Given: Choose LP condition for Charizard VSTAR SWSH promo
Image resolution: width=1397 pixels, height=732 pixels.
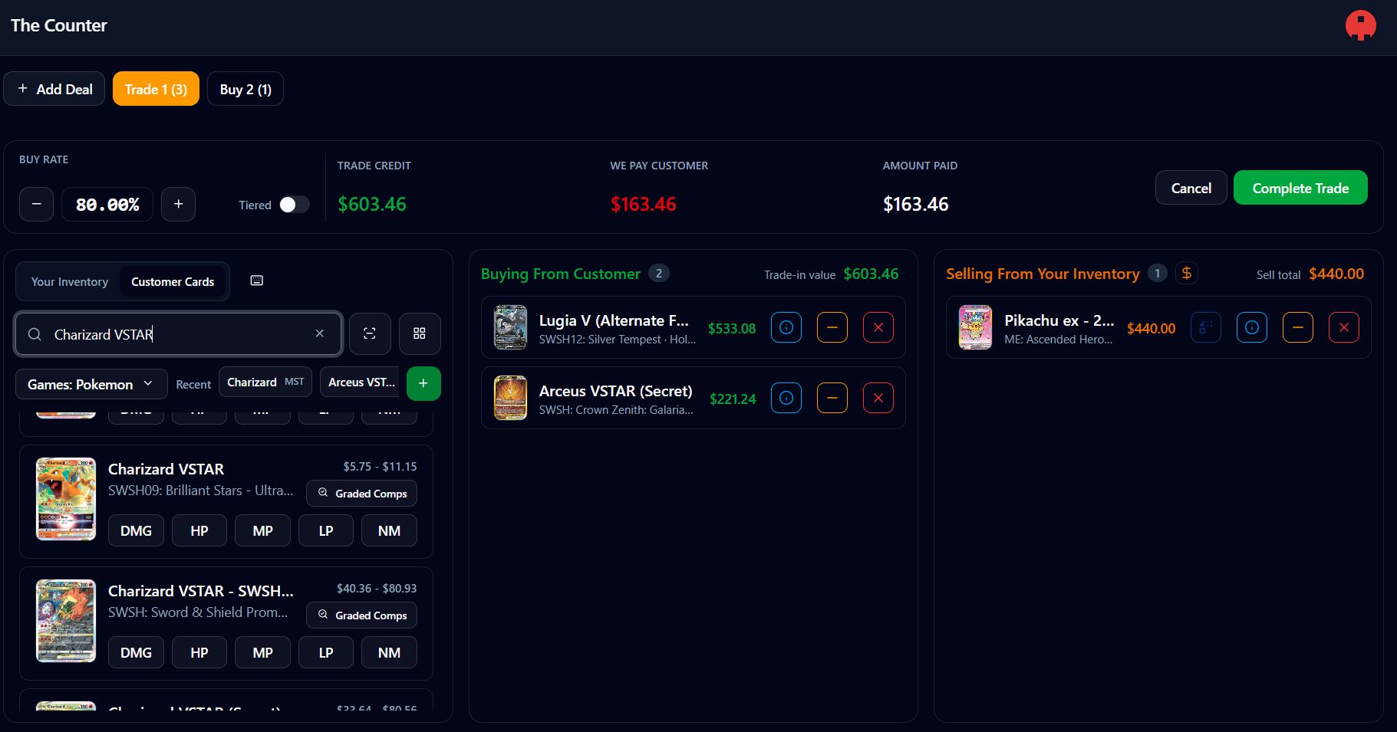Looking at the screenshot, I should 326,652.
